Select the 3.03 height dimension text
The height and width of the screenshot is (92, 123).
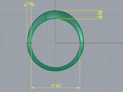pyautogui.click(x=99, y=14)
